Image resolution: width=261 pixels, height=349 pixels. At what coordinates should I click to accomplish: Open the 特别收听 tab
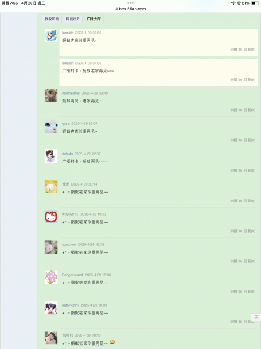(72, 19)
